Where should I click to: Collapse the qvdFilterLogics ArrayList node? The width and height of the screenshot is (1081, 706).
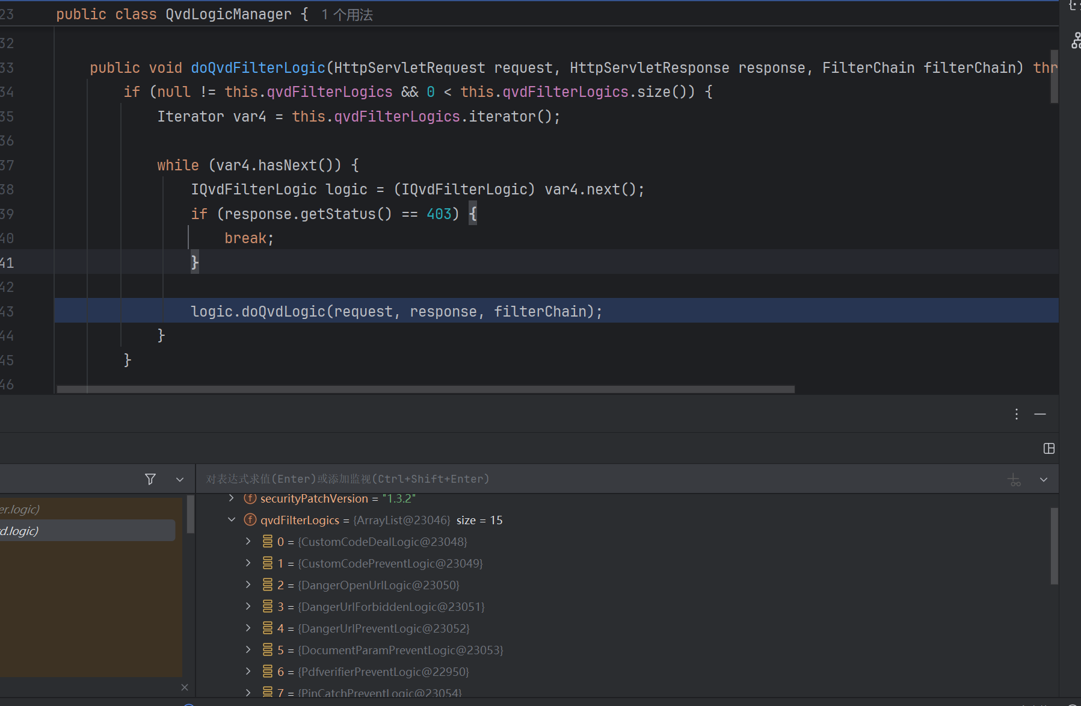click(x=232, y=520)
